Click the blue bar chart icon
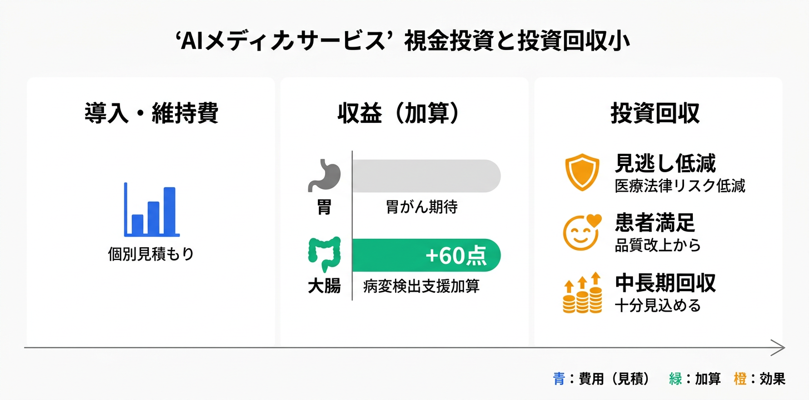The width and height of the screenshot is (809, 400). 151,210
